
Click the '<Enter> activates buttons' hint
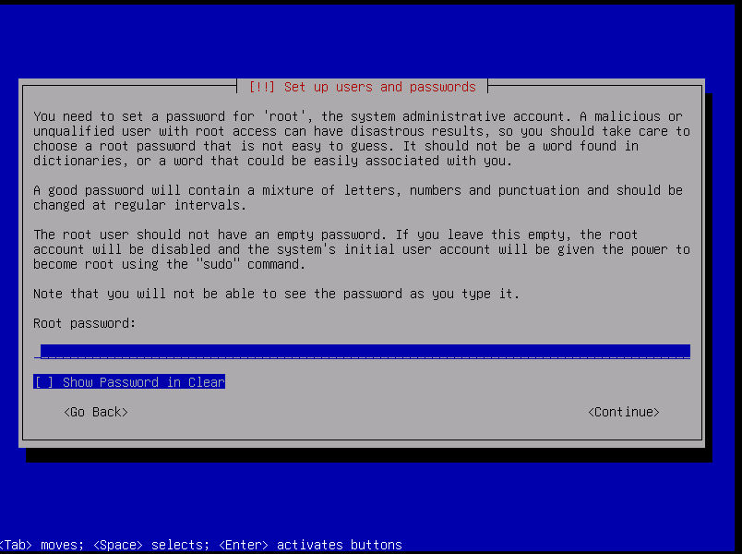(310, 545)
